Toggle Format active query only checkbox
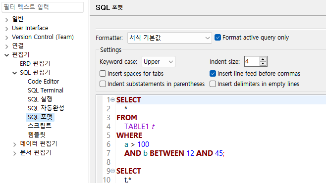This screenshot has width=326, height=183. [217, 38]
